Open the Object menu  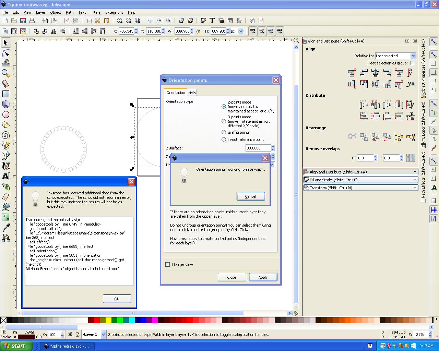56,12
